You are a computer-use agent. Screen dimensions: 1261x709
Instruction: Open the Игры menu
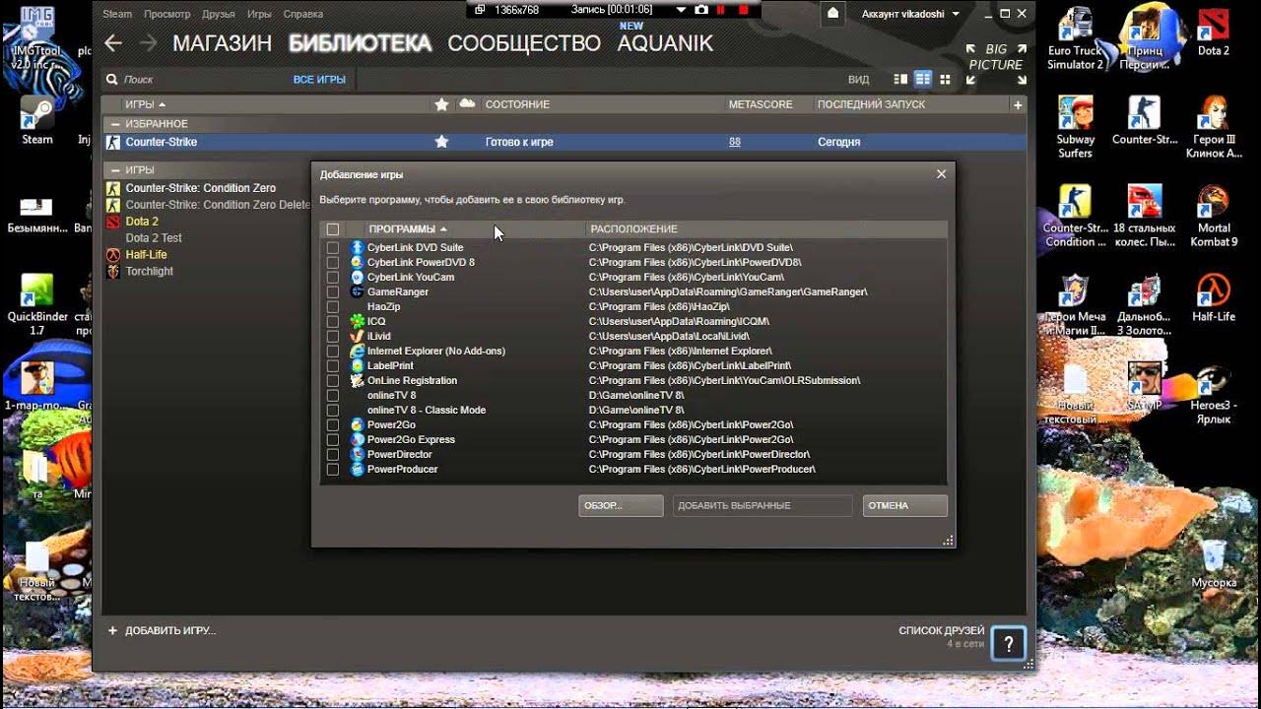259,14
